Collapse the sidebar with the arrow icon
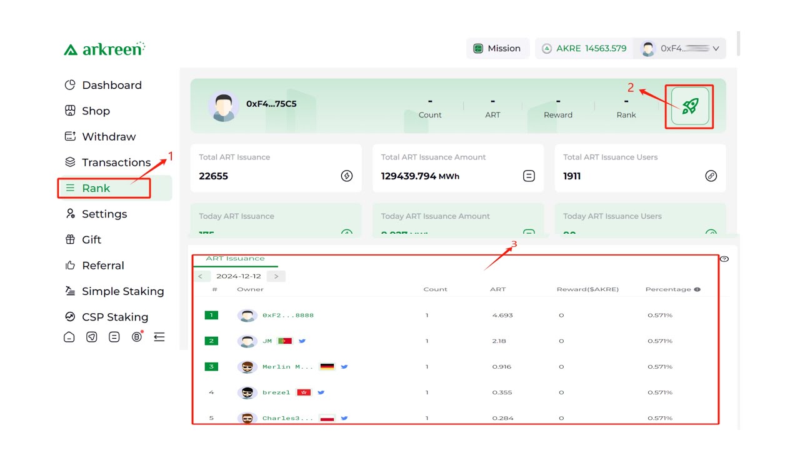The image size is (800, 450). point(159,337)
